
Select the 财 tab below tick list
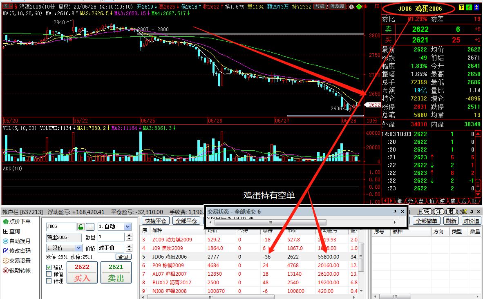point(474,201)
